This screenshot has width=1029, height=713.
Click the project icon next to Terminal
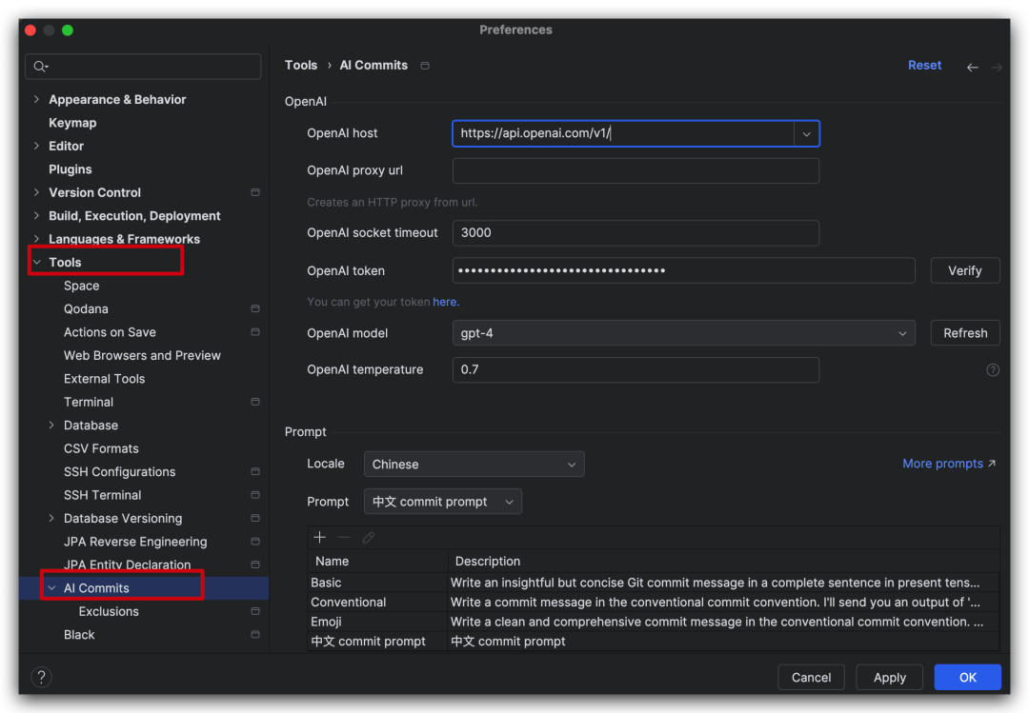[255, 402]
